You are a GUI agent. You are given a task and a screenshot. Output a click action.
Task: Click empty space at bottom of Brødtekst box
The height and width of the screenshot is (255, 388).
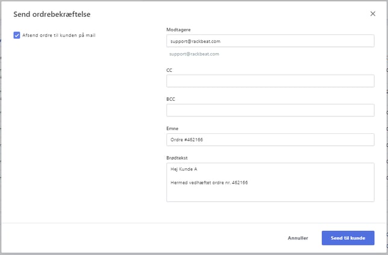pos(270,195)
